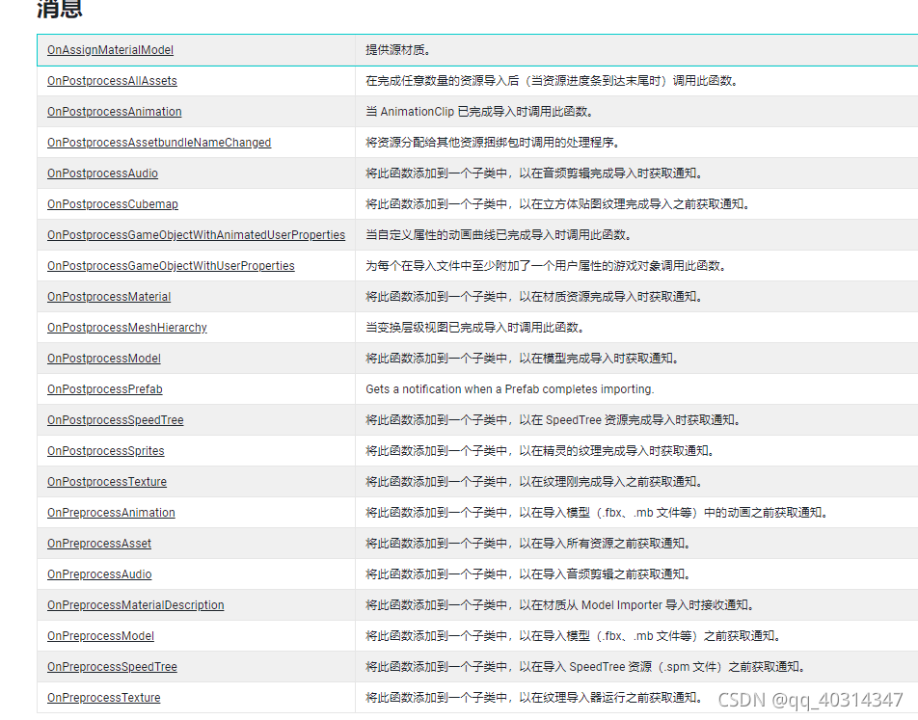Viewport: 918px width, 720px height.
Task: Select description ending '.mb 文件等）之前获取通知'
Action: coord(575,636)
